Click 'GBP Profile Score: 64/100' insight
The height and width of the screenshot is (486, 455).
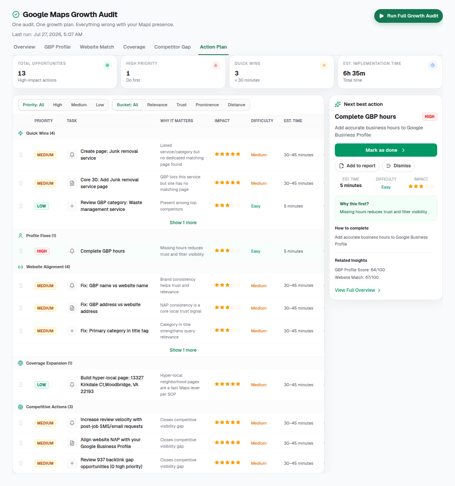pos(360,270)
